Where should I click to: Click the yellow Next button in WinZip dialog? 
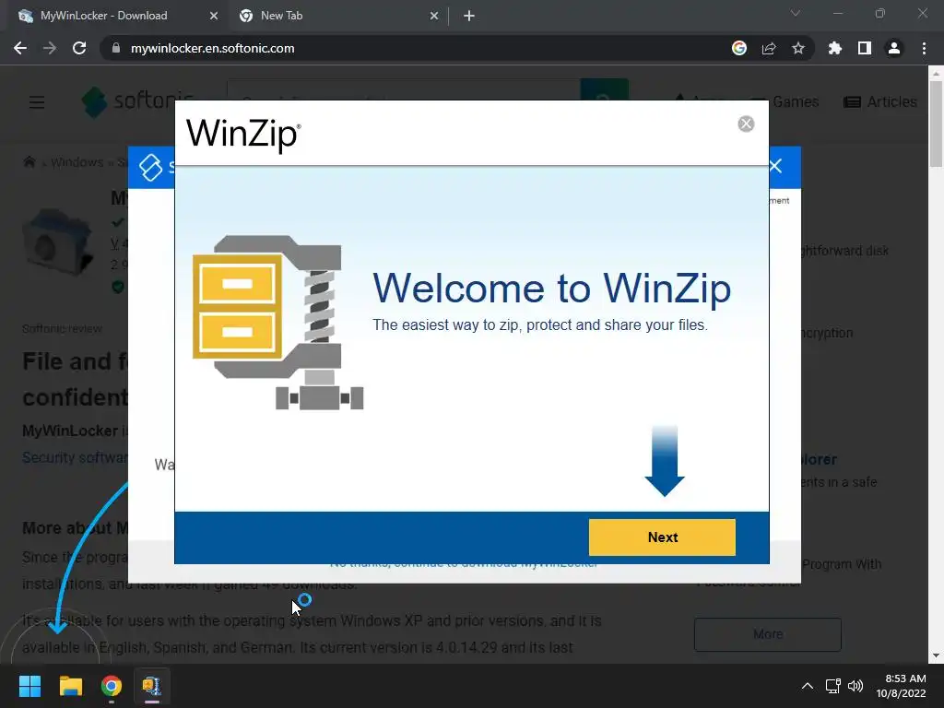coord(662,537)
